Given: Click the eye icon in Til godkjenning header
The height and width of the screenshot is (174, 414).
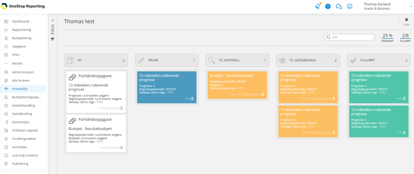Looking at the screenshot, I should pos(283,61).
